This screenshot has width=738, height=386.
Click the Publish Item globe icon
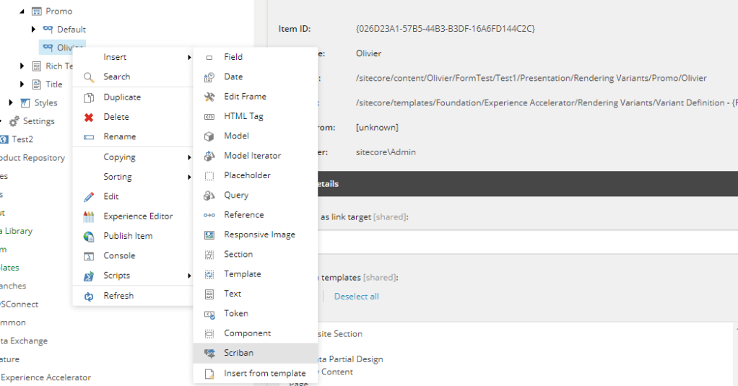point(89,236)
